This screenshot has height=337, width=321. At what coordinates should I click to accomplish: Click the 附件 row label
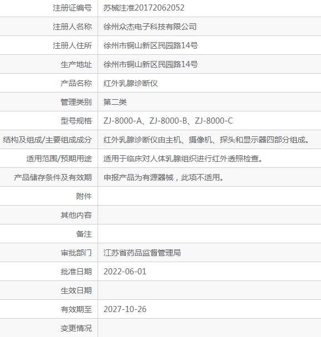click(x=84, y=196)
